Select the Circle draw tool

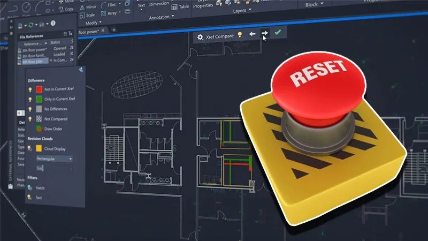[x=26, y=7]
